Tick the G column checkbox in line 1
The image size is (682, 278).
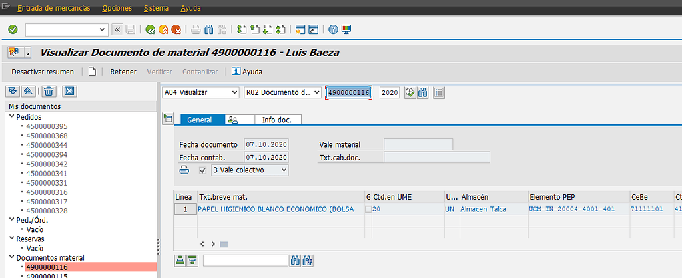368,209
